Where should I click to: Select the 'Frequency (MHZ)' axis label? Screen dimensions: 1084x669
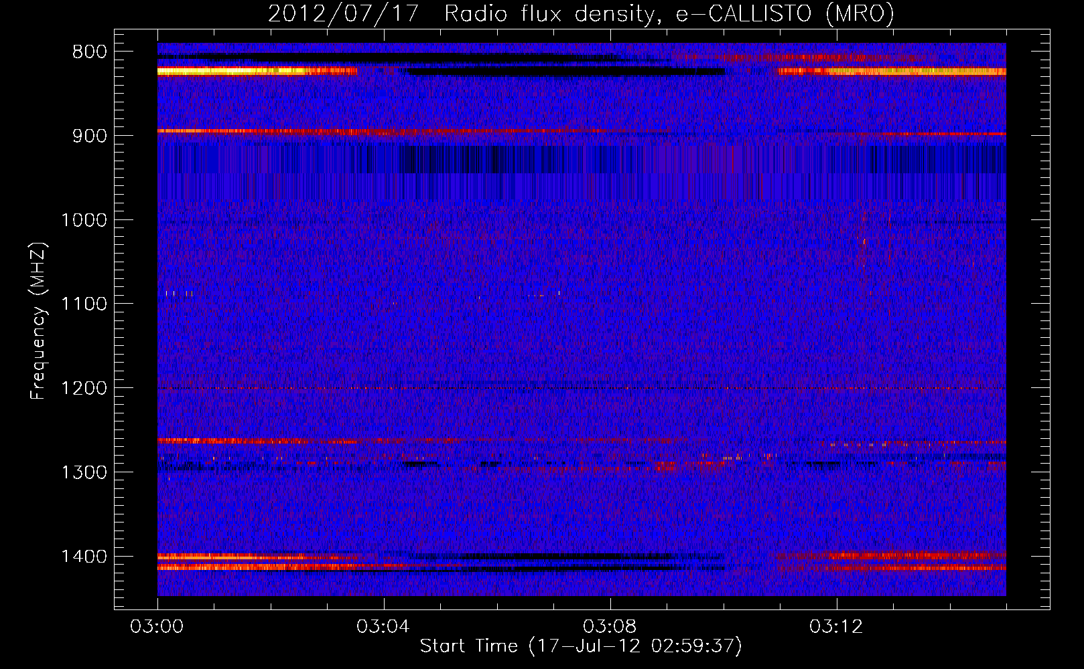pyautogui.click(x=38, y=320)
